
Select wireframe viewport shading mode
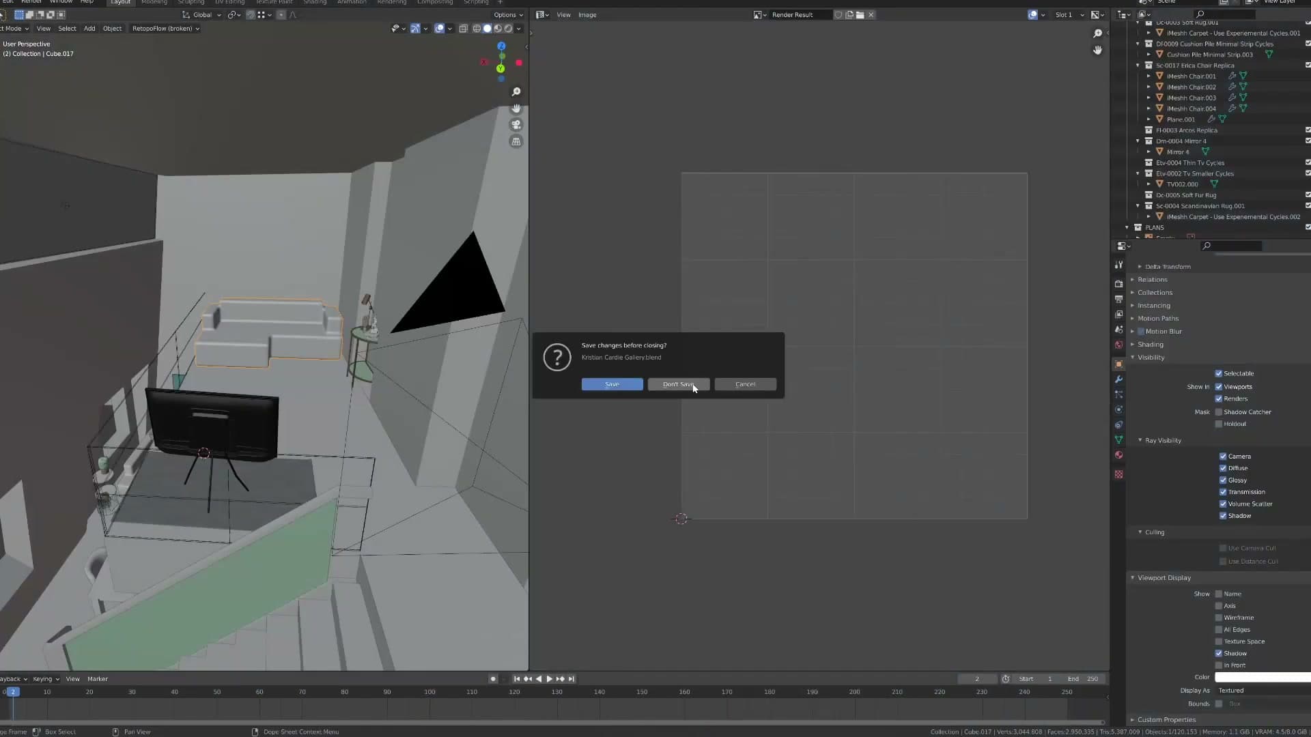477,29
